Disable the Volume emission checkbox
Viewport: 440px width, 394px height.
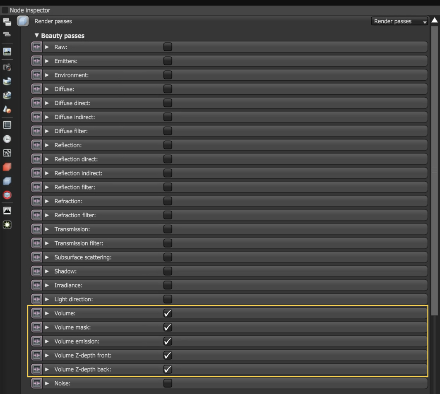[x=168, y=341]
